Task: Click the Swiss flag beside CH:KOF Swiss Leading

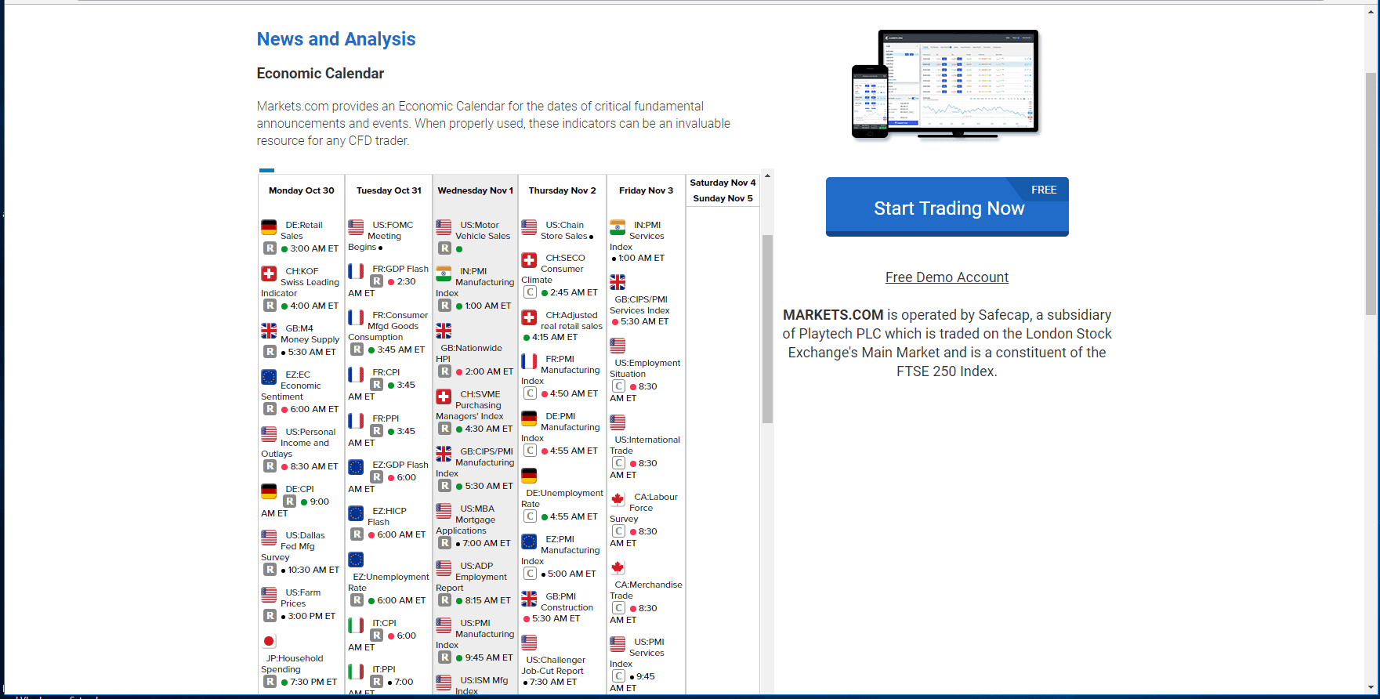Action: tap(269, 273)
